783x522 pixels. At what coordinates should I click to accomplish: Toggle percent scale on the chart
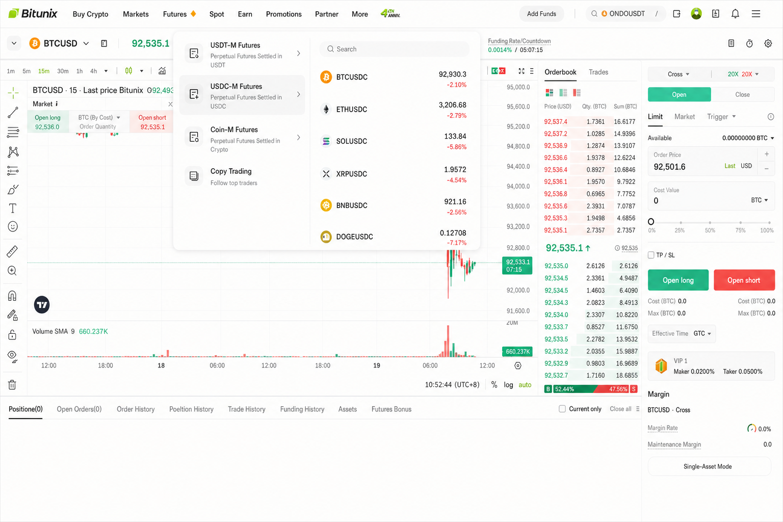pyautogui.click(x=494, y=385)
